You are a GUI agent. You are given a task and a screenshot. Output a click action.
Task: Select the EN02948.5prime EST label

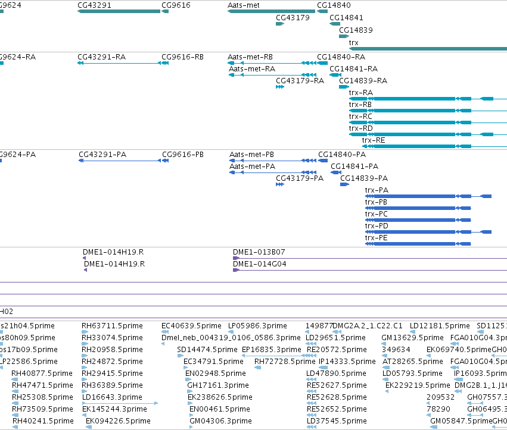pyautogui.click(x=216, y=373)
